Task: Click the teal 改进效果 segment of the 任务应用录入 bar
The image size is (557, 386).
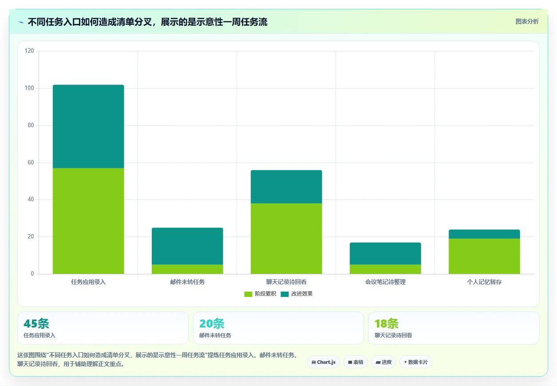Action: tap(88, 126)
